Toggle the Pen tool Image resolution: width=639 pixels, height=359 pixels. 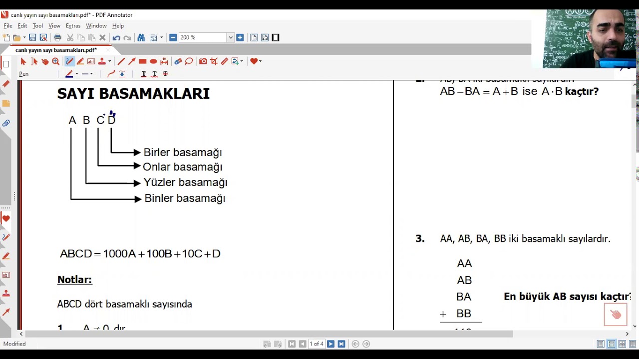pyautogui.click(x=69, y=61)
